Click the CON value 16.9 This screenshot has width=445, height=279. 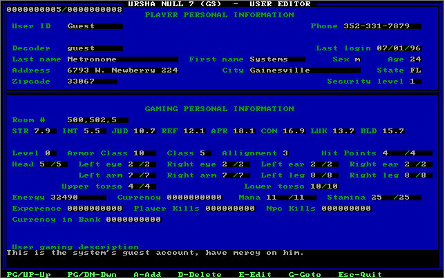[x=294, y=131]
